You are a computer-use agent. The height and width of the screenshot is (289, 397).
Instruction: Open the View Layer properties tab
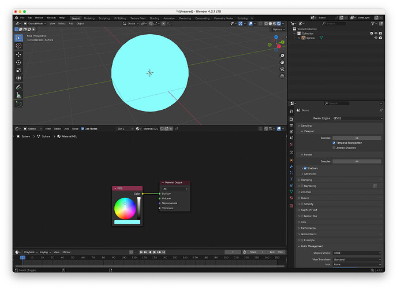pyautogui.click(x=291, y=132)
